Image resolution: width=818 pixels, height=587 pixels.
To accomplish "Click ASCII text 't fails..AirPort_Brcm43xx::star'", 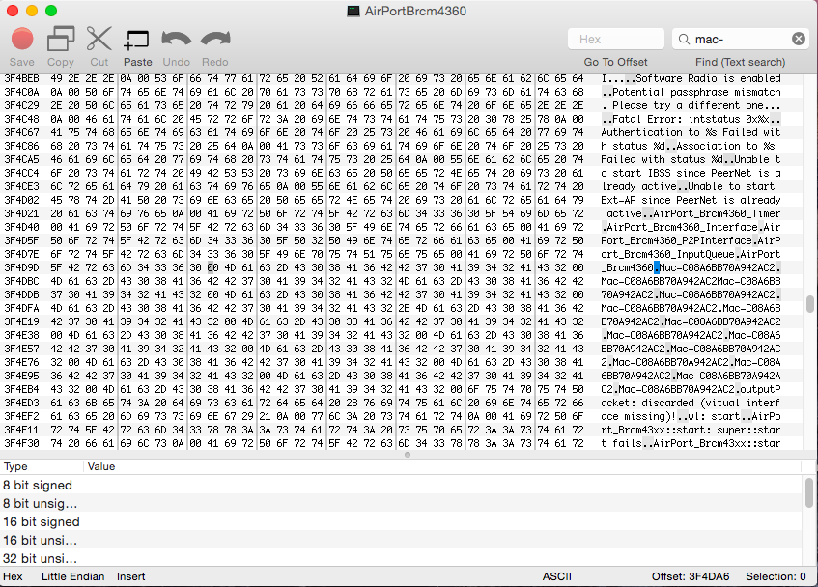I will tap(691, 443).
